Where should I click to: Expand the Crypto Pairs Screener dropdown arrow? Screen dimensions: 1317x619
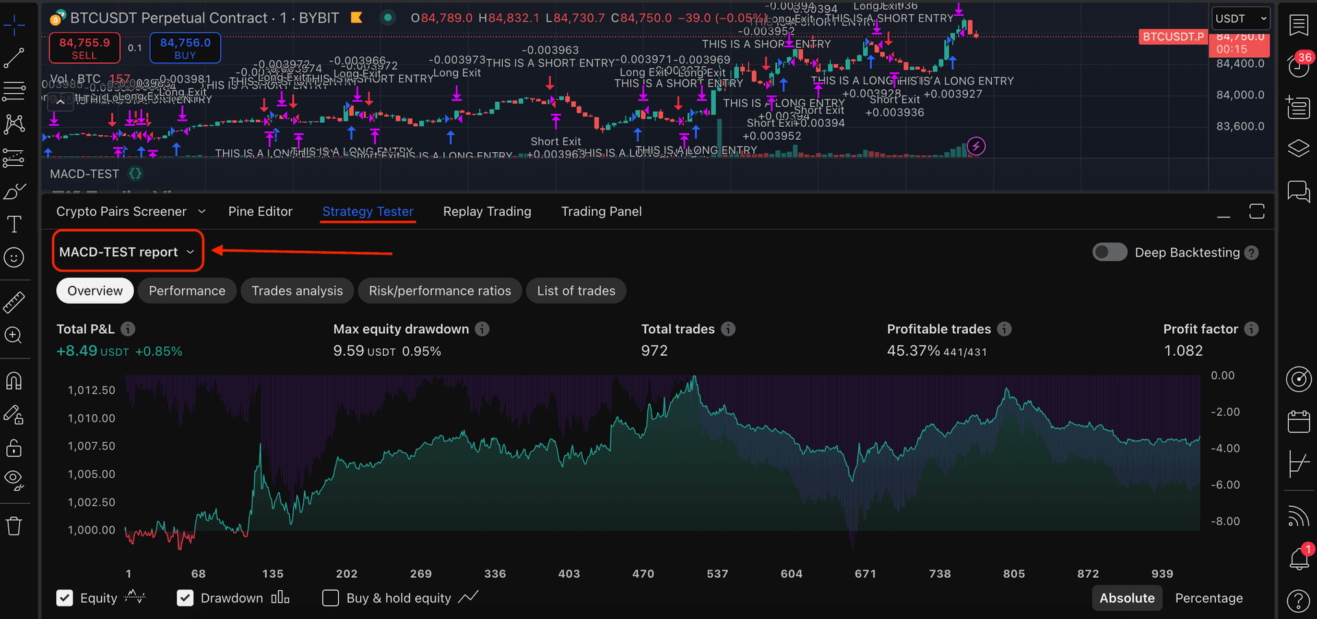202,212
